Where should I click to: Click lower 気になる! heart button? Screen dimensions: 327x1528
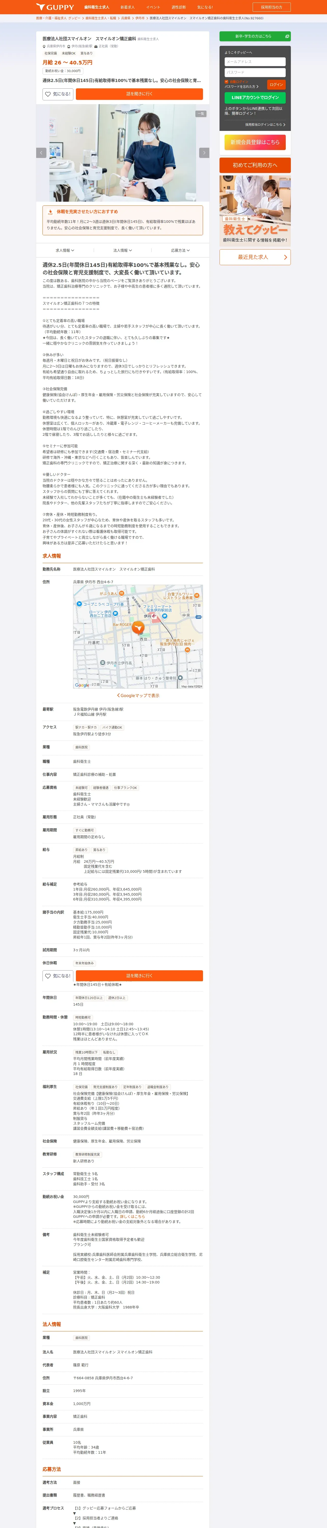pos(58,976)
